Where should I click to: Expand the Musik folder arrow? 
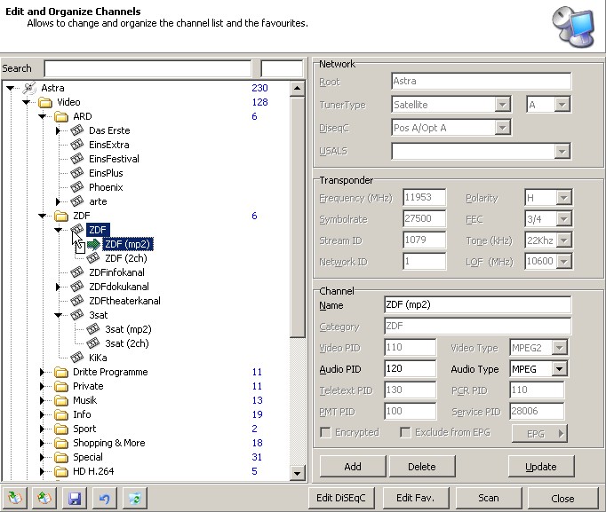[x=42, y=400]
